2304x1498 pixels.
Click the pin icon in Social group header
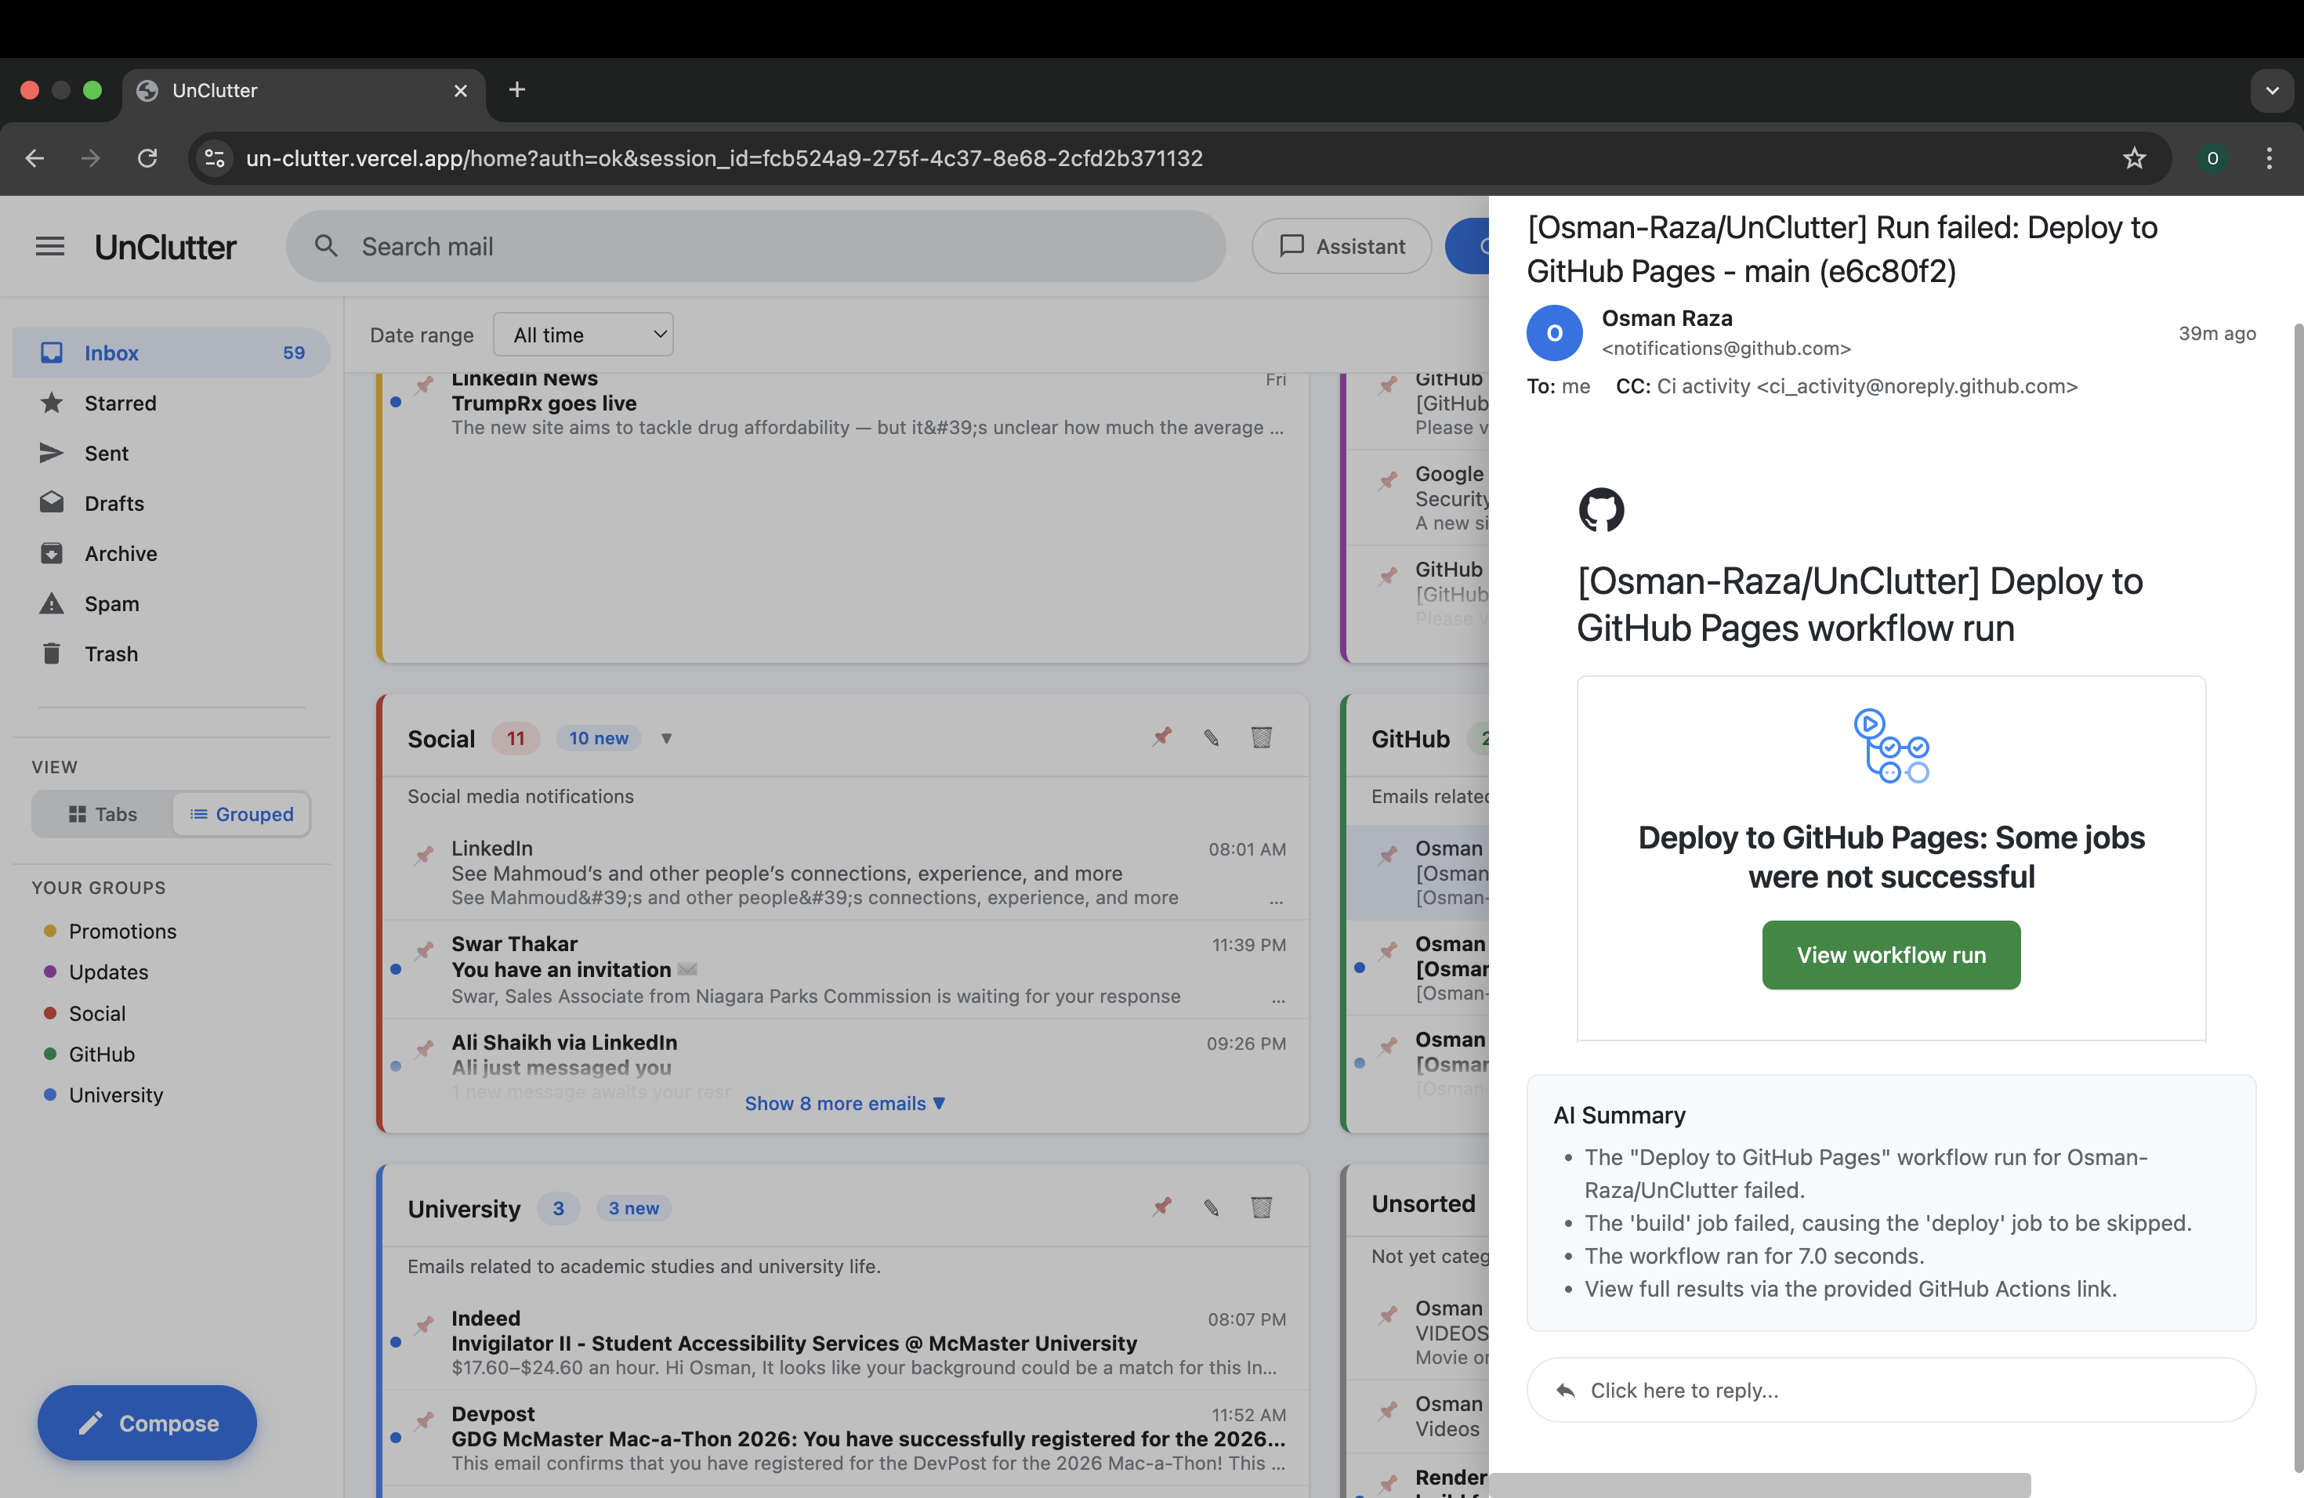(1161, 737)
